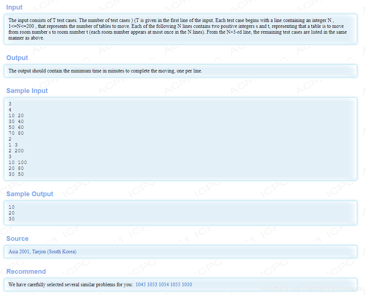
Task: Click the '4' line in sample input
Action: click(10, 110)
